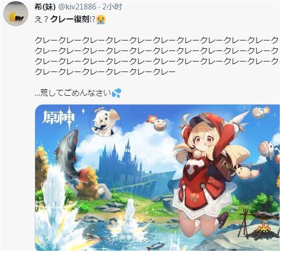284x255 pixels.
Task: Open the profile avatar of 希(妹)
Action: coord(16,14)
